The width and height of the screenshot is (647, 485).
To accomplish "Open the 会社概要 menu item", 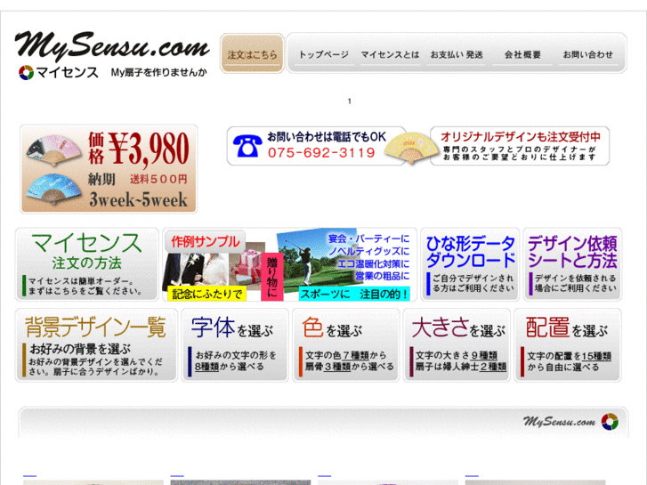I will [x=522, y=55].
